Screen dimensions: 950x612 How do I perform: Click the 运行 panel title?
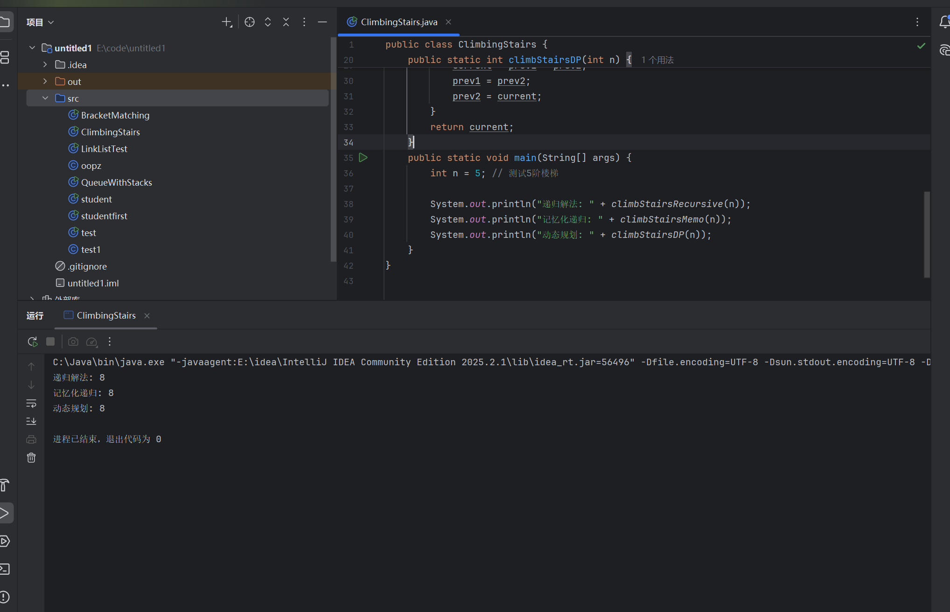[35, 316]
